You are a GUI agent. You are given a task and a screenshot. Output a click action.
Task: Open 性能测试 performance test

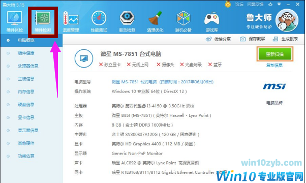coord(99,21)
